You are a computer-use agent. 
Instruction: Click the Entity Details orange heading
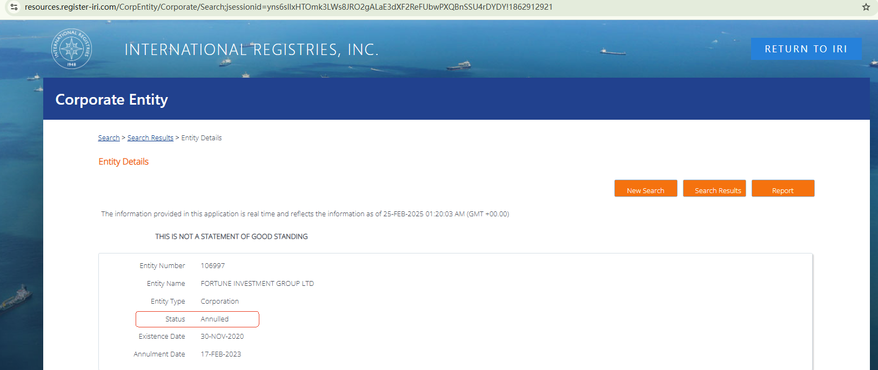point(123,162)
